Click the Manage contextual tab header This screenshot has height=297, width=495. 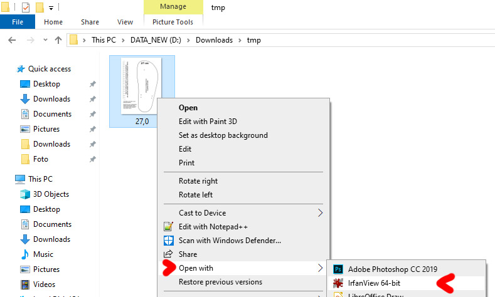(x=173, y=7)
